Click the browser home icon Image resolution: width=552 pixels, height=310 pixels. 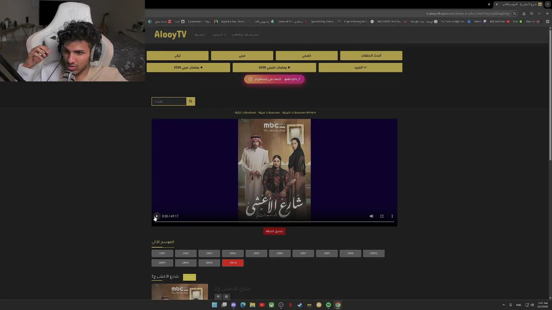coord(524,13)
